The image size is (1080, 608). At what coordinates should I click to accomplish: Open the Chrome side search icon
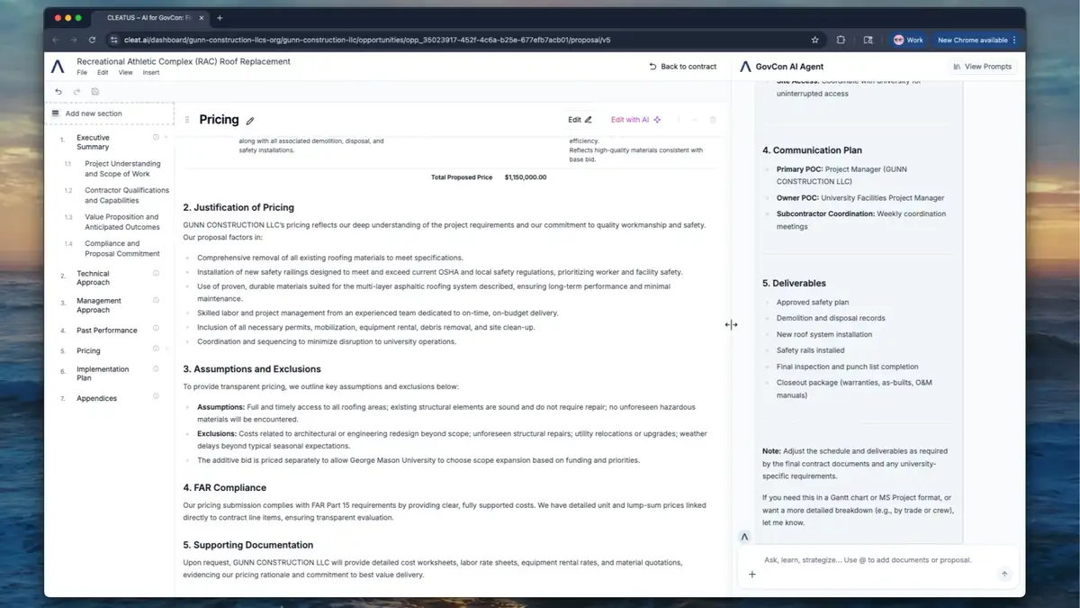pyautogui.click(x=868, y=40)
